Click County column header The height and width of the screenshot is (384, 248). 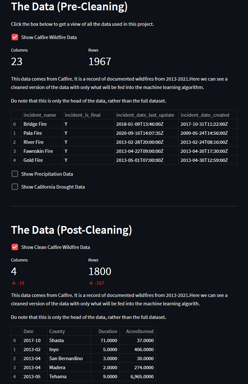click(57, 331)
